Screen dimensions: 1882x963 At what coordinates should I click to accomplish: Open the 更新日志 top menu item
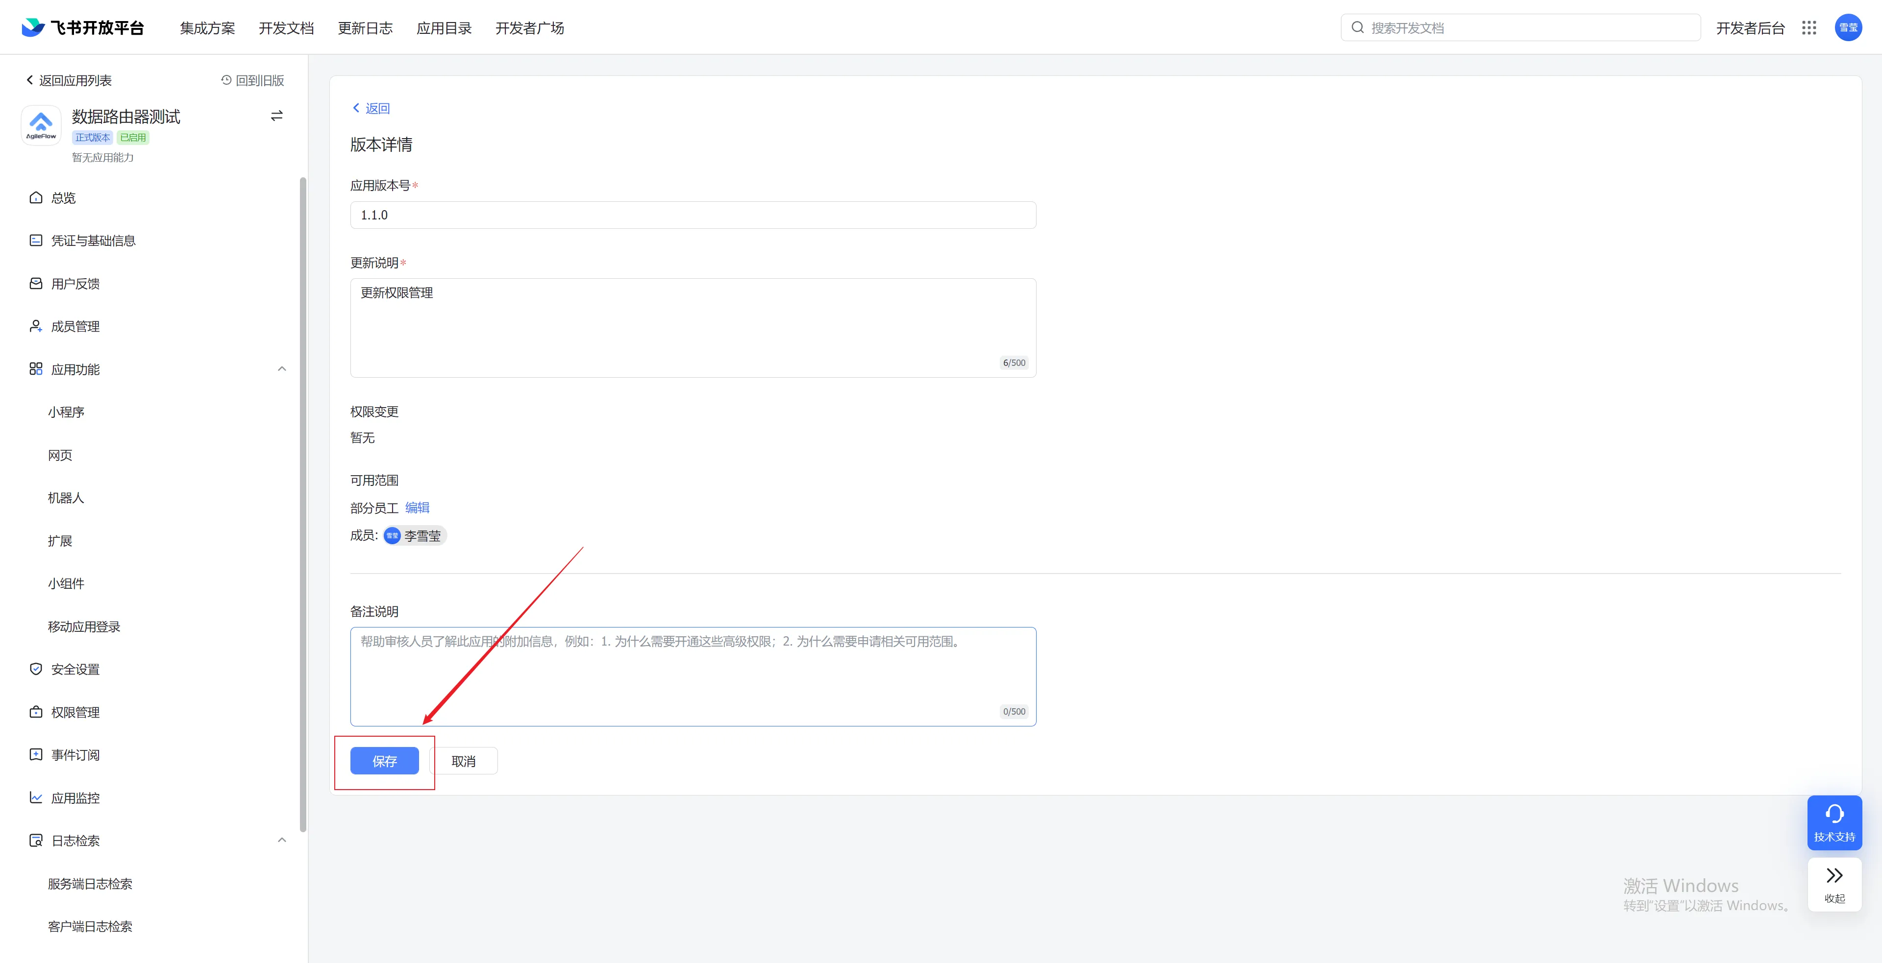[365, 28]
